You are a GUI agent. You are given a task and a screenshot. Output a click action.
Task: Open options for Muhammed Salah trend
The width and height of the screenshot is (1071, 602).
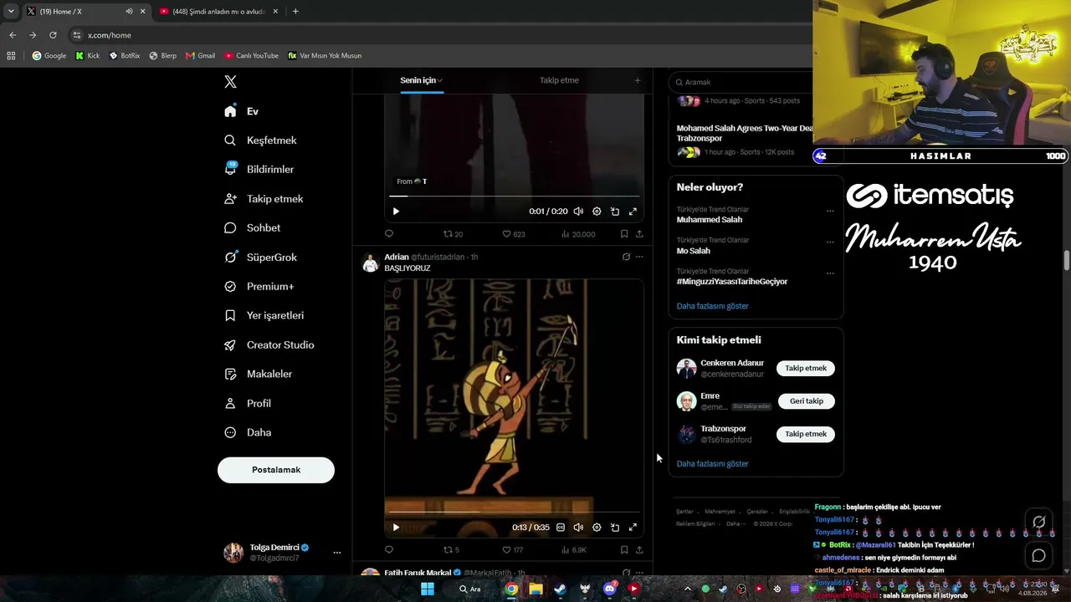830,211
